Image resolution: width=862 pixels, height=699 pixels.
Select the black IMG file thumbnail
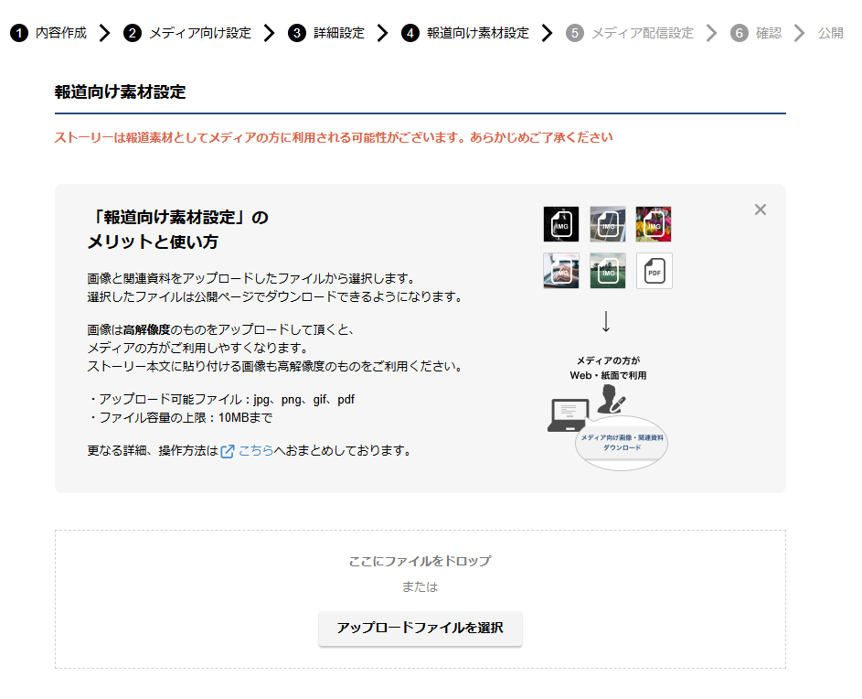561,223
